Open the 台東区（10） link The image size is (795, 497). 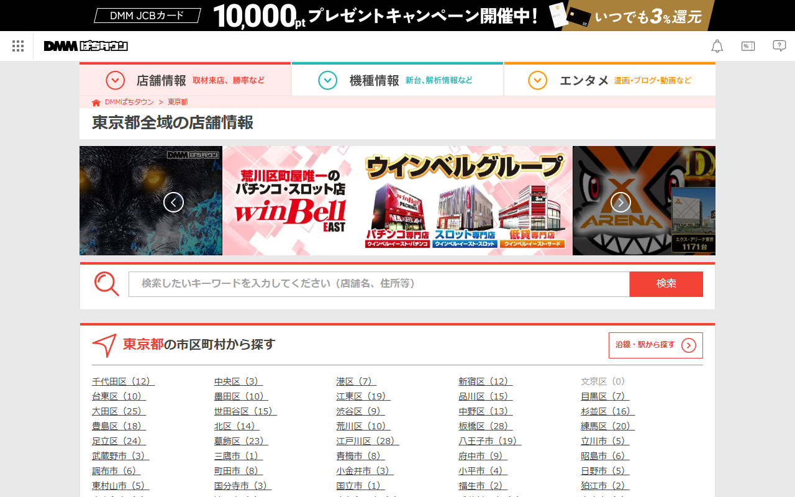coord(119,396)
